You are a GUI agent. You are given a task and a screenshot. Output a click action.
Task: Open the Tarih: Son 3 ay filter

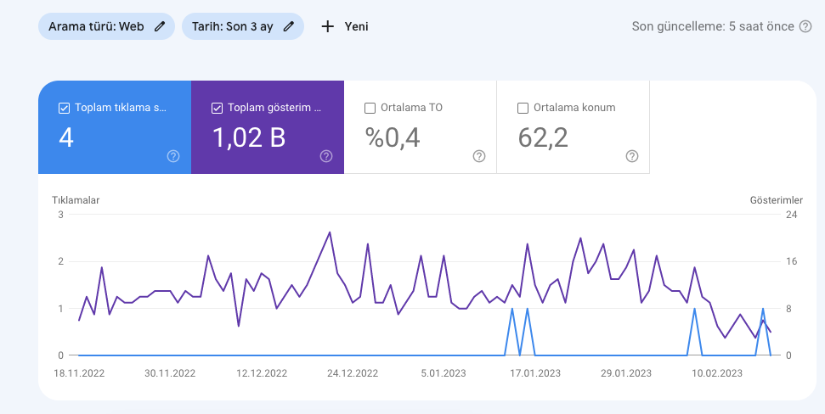point(243,27)
